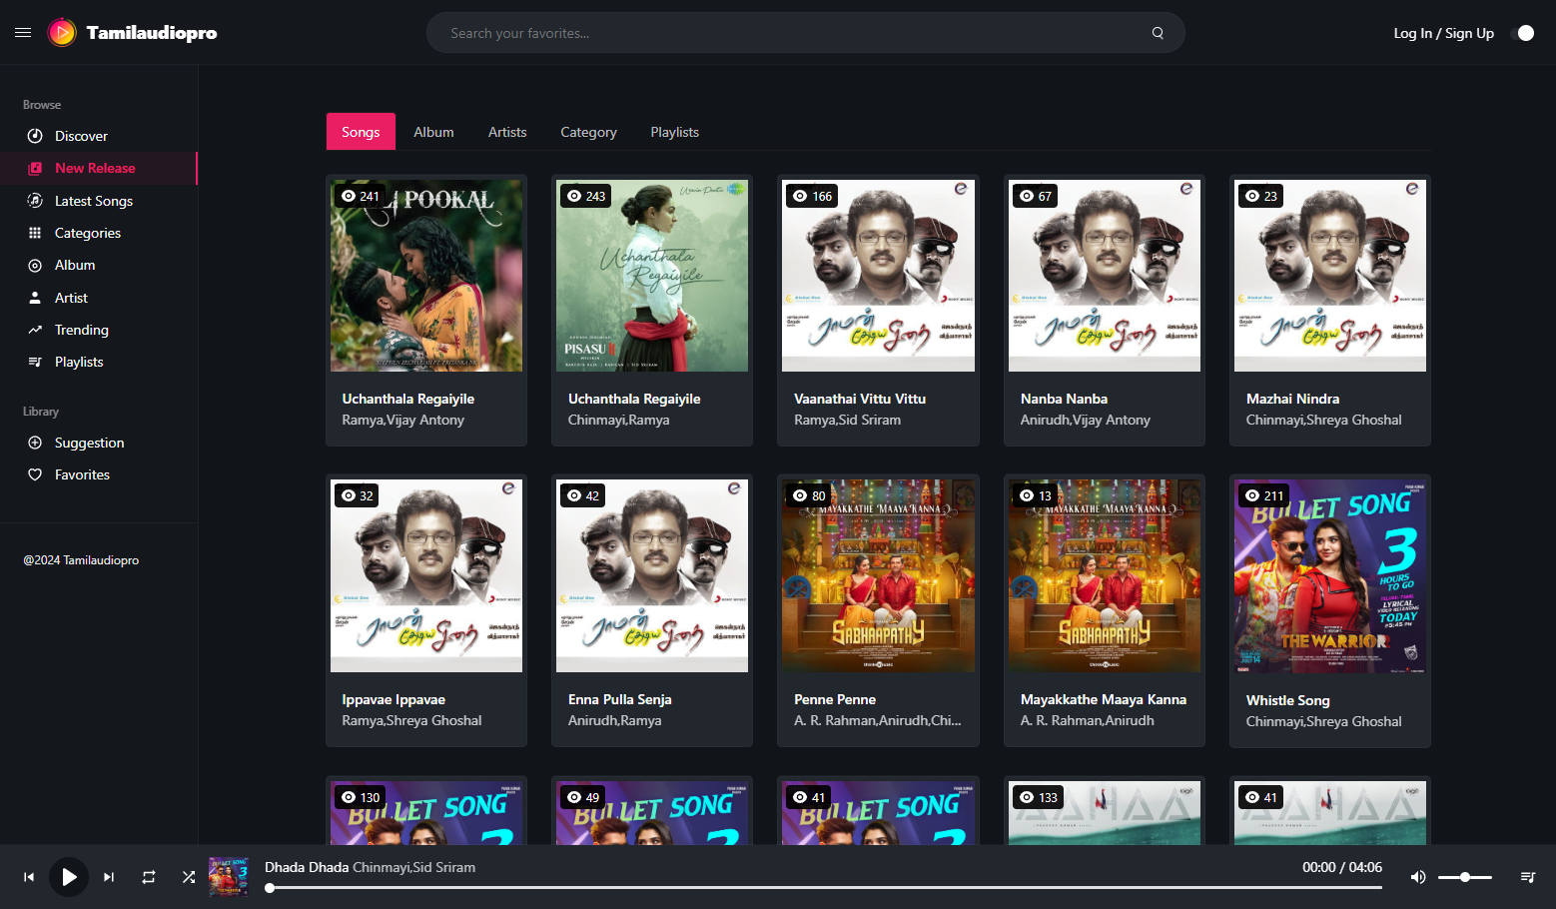
Task: Select the Songs tab
Action: point(361,132)
